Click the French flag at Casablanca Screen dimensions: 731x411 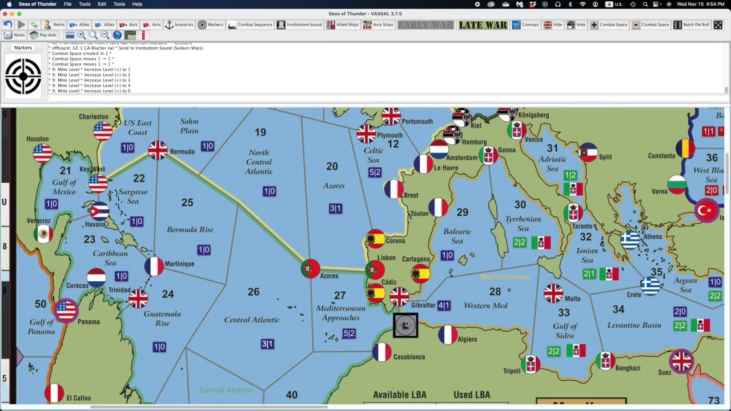382,352
